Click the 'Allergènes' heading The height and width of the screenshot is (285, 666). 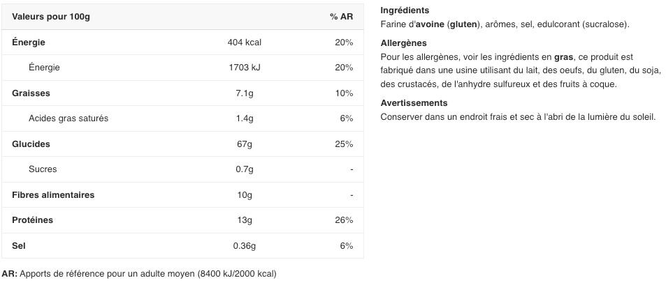coord(403,43)
